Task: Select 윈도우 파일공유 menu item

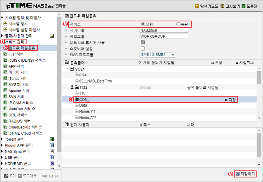Action: click(22, 48)
